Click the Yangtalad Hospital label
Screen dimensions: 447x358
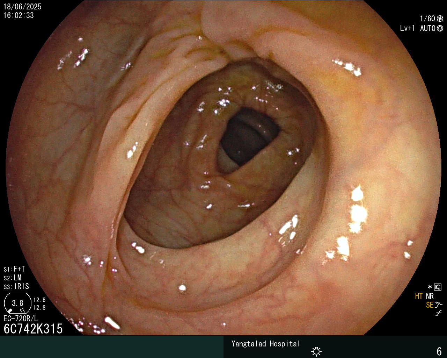[x=266, y=344]
